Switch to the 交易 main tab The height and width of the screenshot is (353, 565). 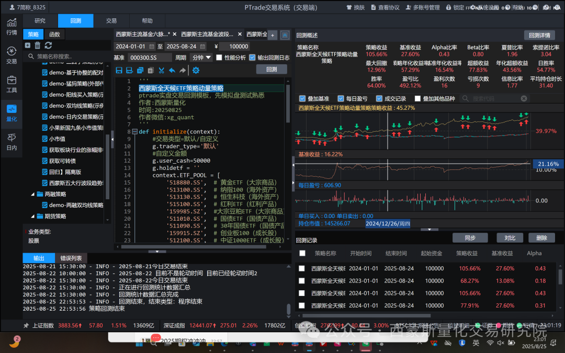[x=111, y=21]
